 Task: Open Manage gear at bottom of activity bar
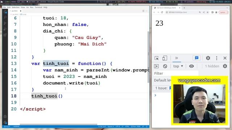5,122
